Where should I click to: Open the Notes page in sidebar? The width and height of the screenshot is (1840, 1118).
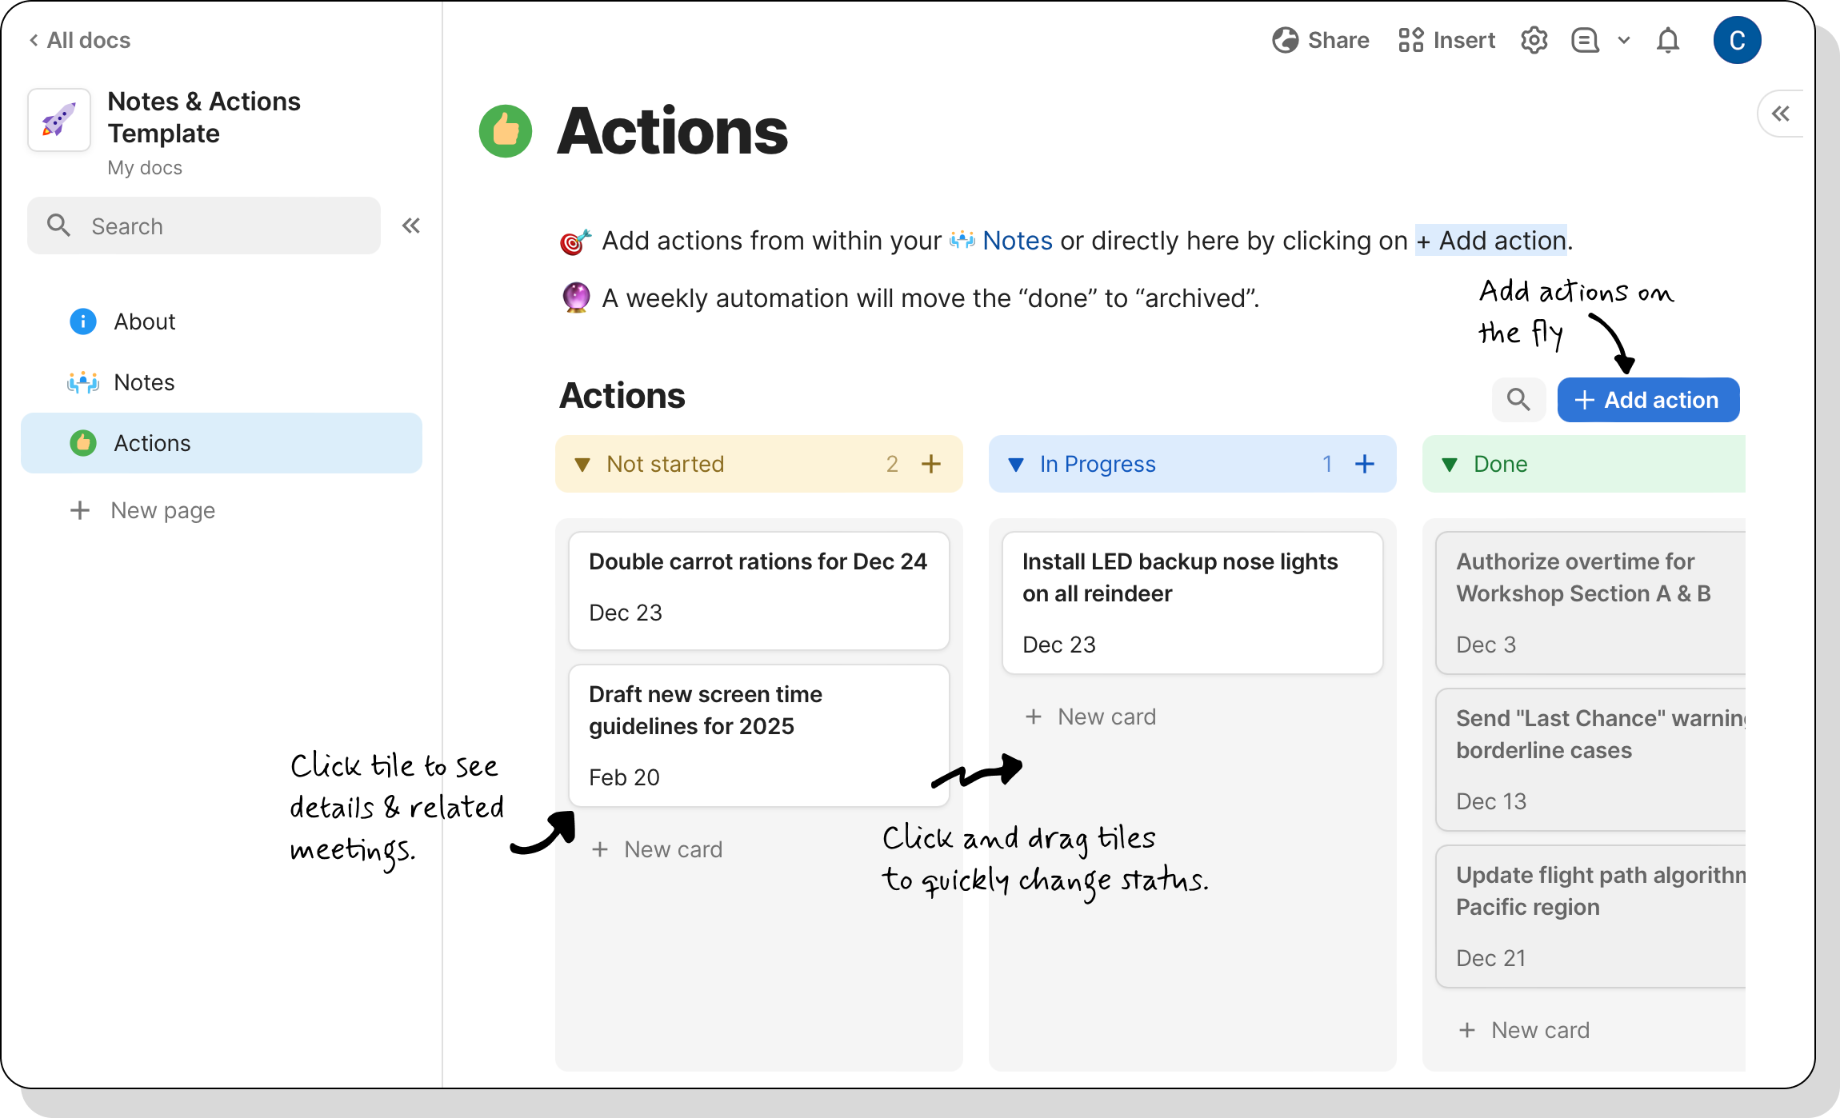click(144, 382)
